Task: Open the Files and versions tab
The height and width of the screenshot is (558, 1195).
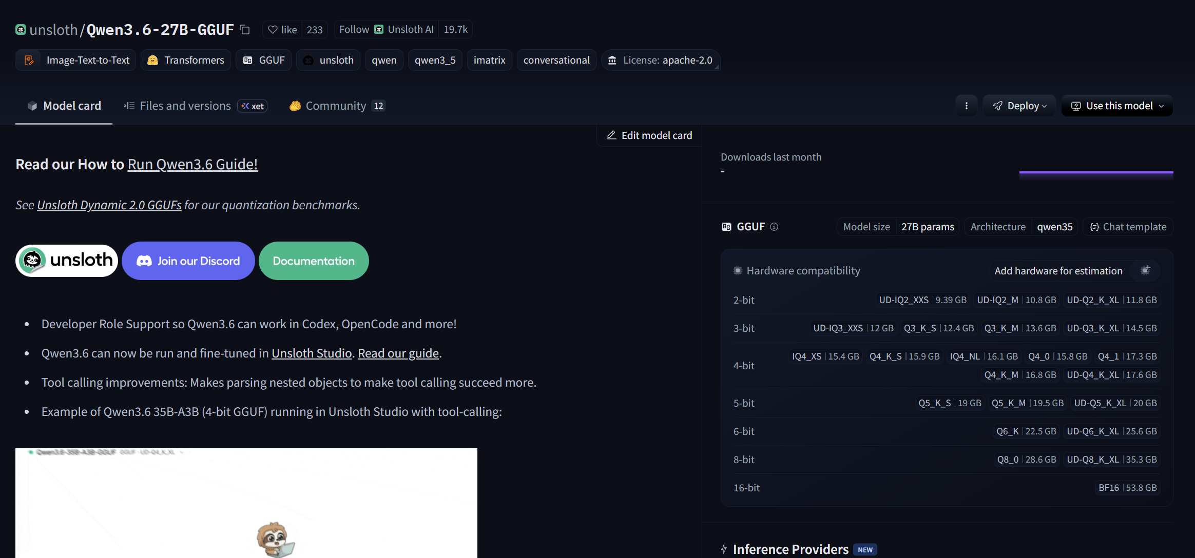Action: point(196,106)
